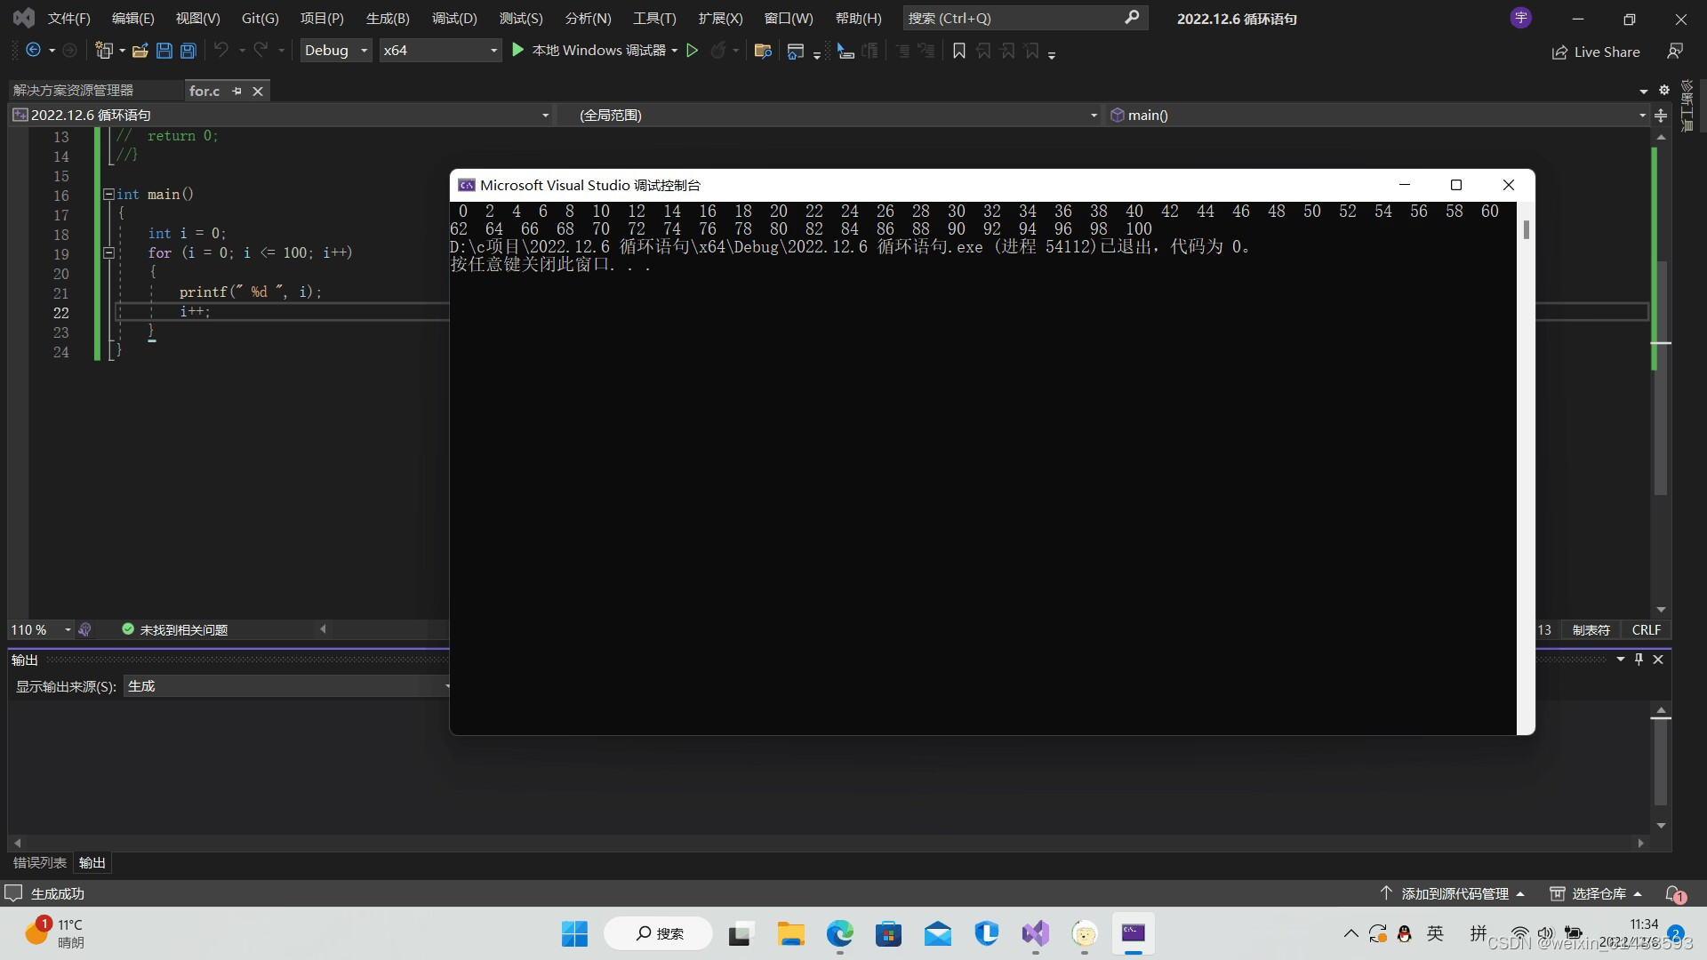This screenshot has height=960, width=1707.
Task: Switch to the 解决方案资源管理器 tab
Action: 74,91
